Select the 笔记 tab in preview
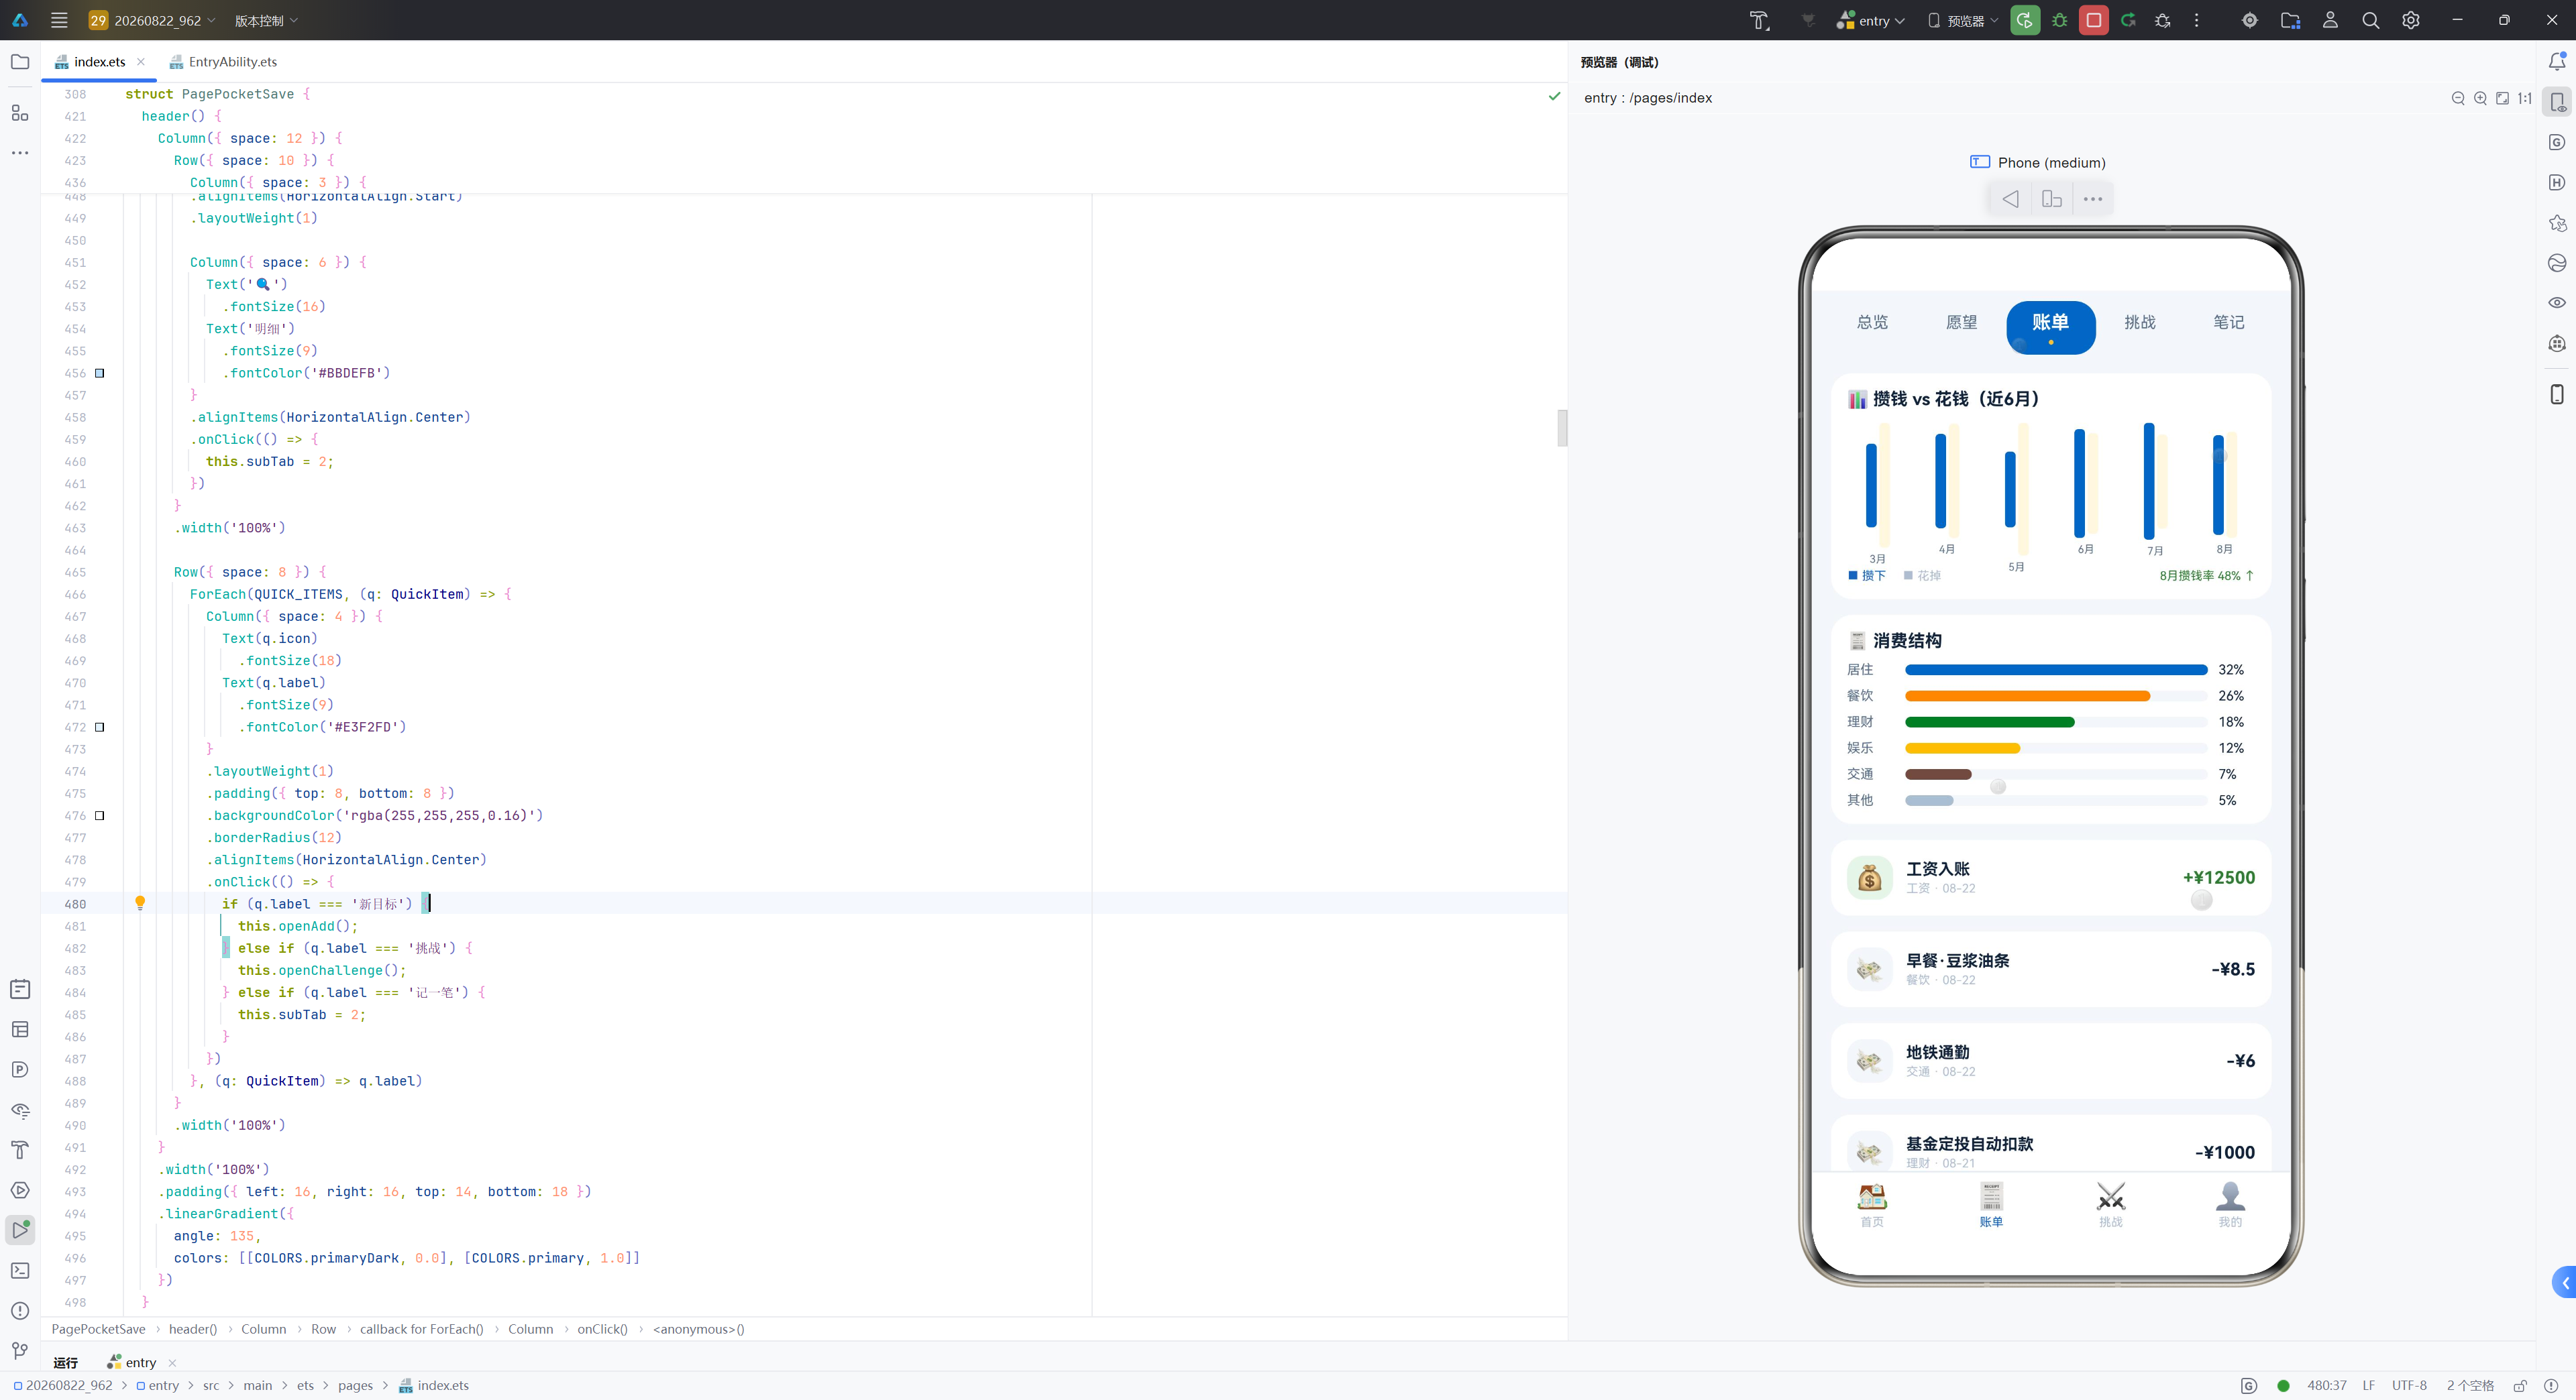This screenshot has width=2576, height=1400. click(2228, 322)
